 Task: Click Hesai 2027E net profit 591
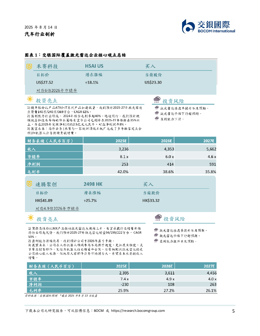click(213, 164)
